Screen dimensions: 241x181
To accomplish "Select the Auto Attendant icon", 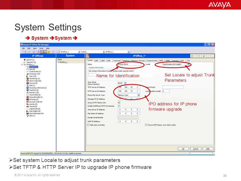I will tap(28, 113).
